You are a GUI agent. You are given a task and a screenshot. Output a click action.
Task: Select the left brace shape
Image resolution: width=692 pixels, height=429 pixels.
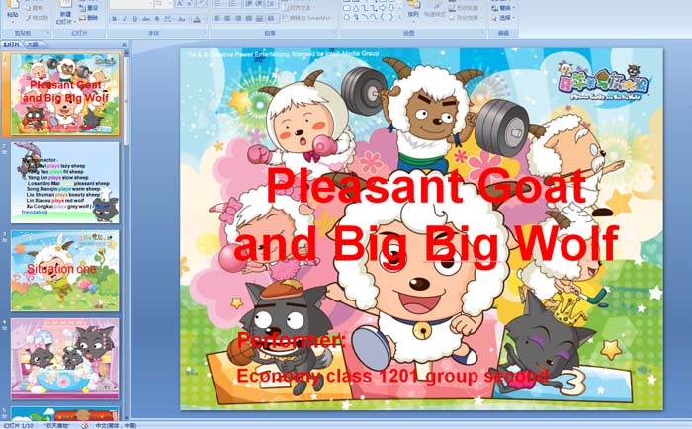tap(383, 17)
